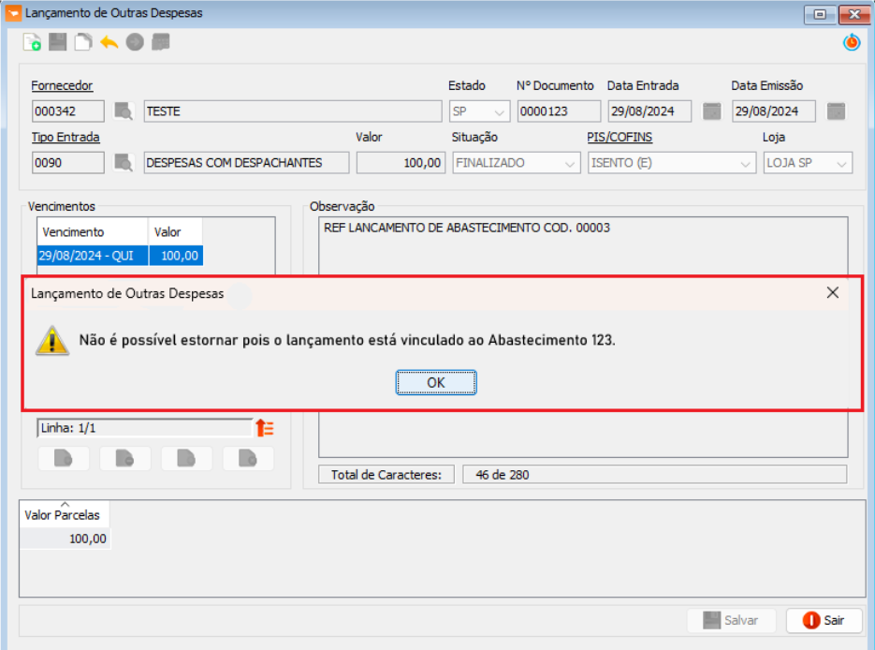Click inside the Observação text area
The height and width of the screenshot is (650, 875).
[582, 253]
